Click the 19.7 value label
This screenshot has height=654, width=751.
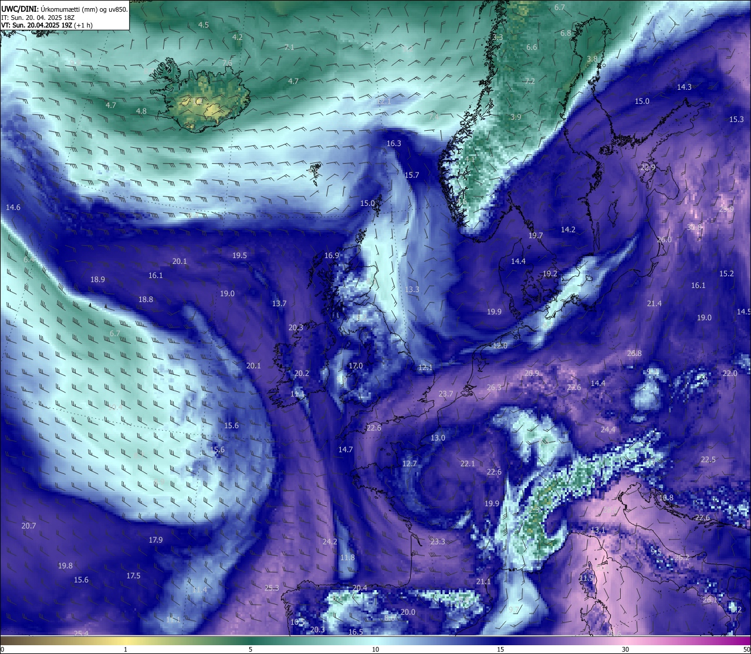(536, 235)
